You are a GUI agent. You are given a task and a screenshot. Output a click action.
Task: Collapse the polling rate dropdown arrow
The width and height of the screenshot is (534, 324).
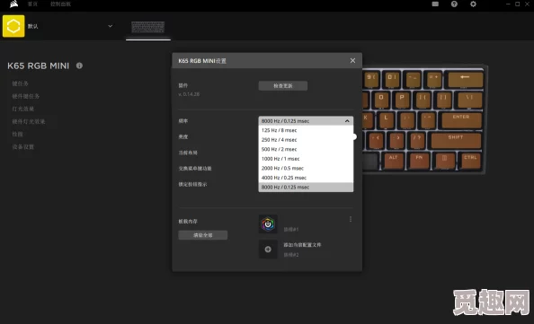(347, 120)
